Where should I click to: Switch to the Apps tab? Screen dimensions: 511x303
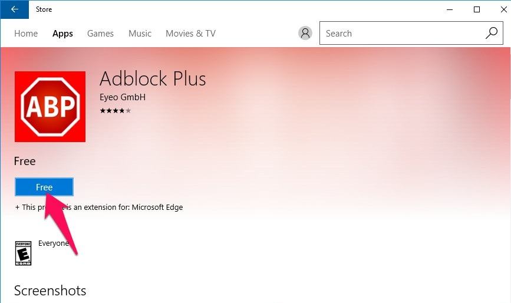tap(62, 34)
